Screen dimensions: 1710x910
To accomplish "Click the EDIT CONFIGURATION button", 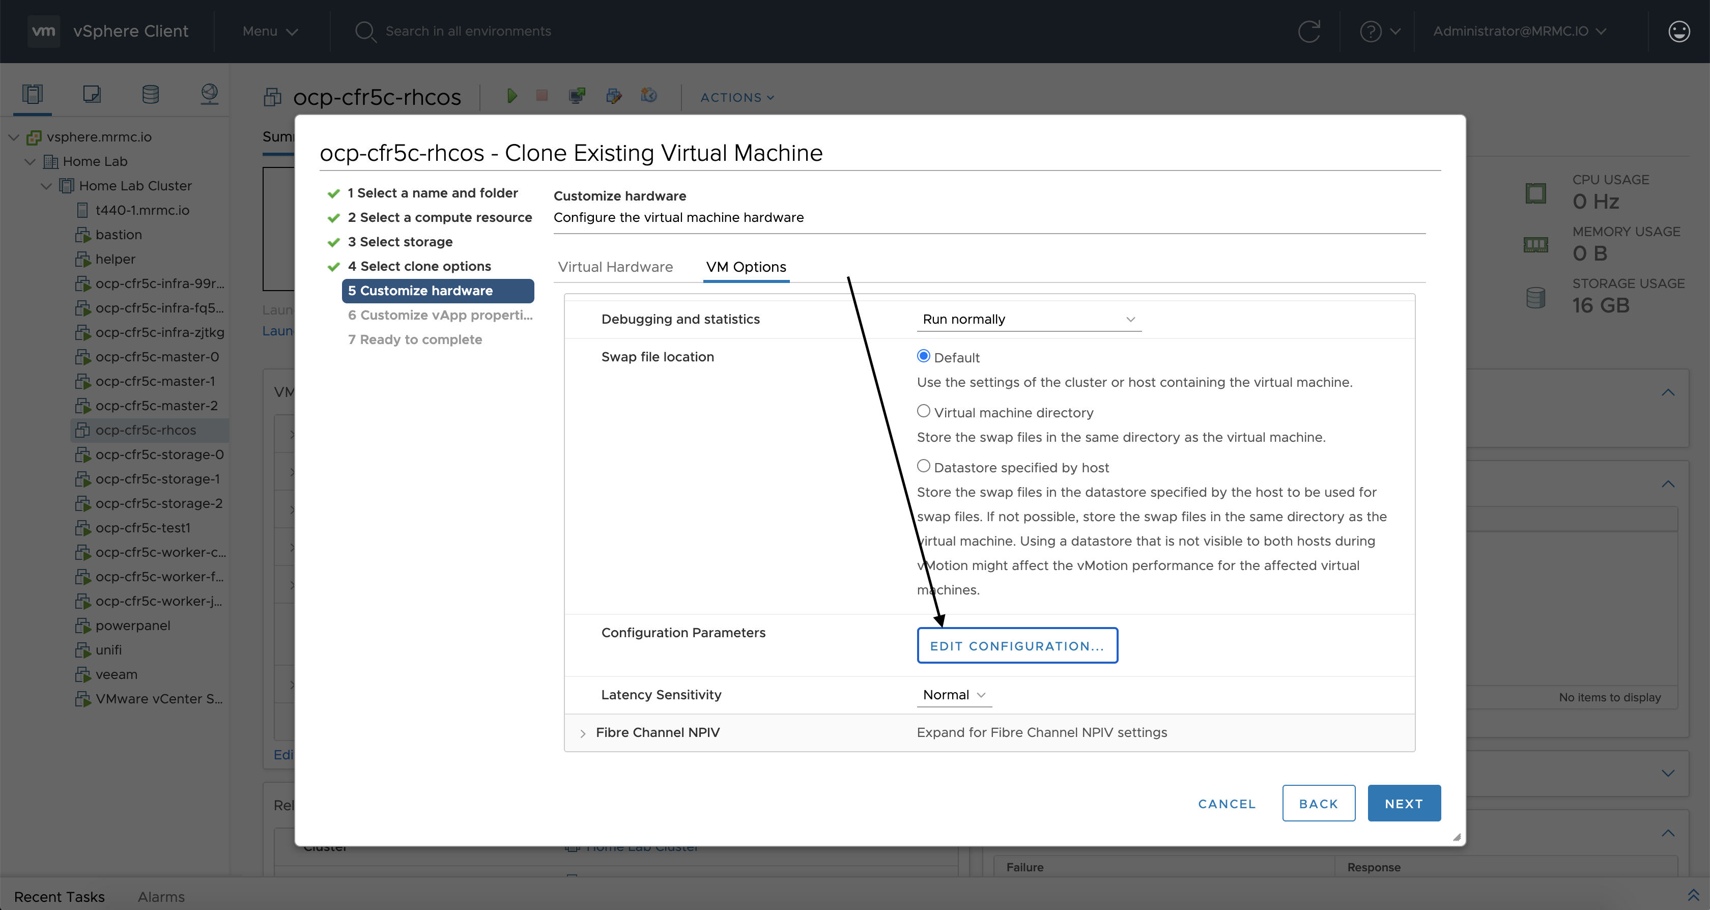I will click(x=1017, y=645).
